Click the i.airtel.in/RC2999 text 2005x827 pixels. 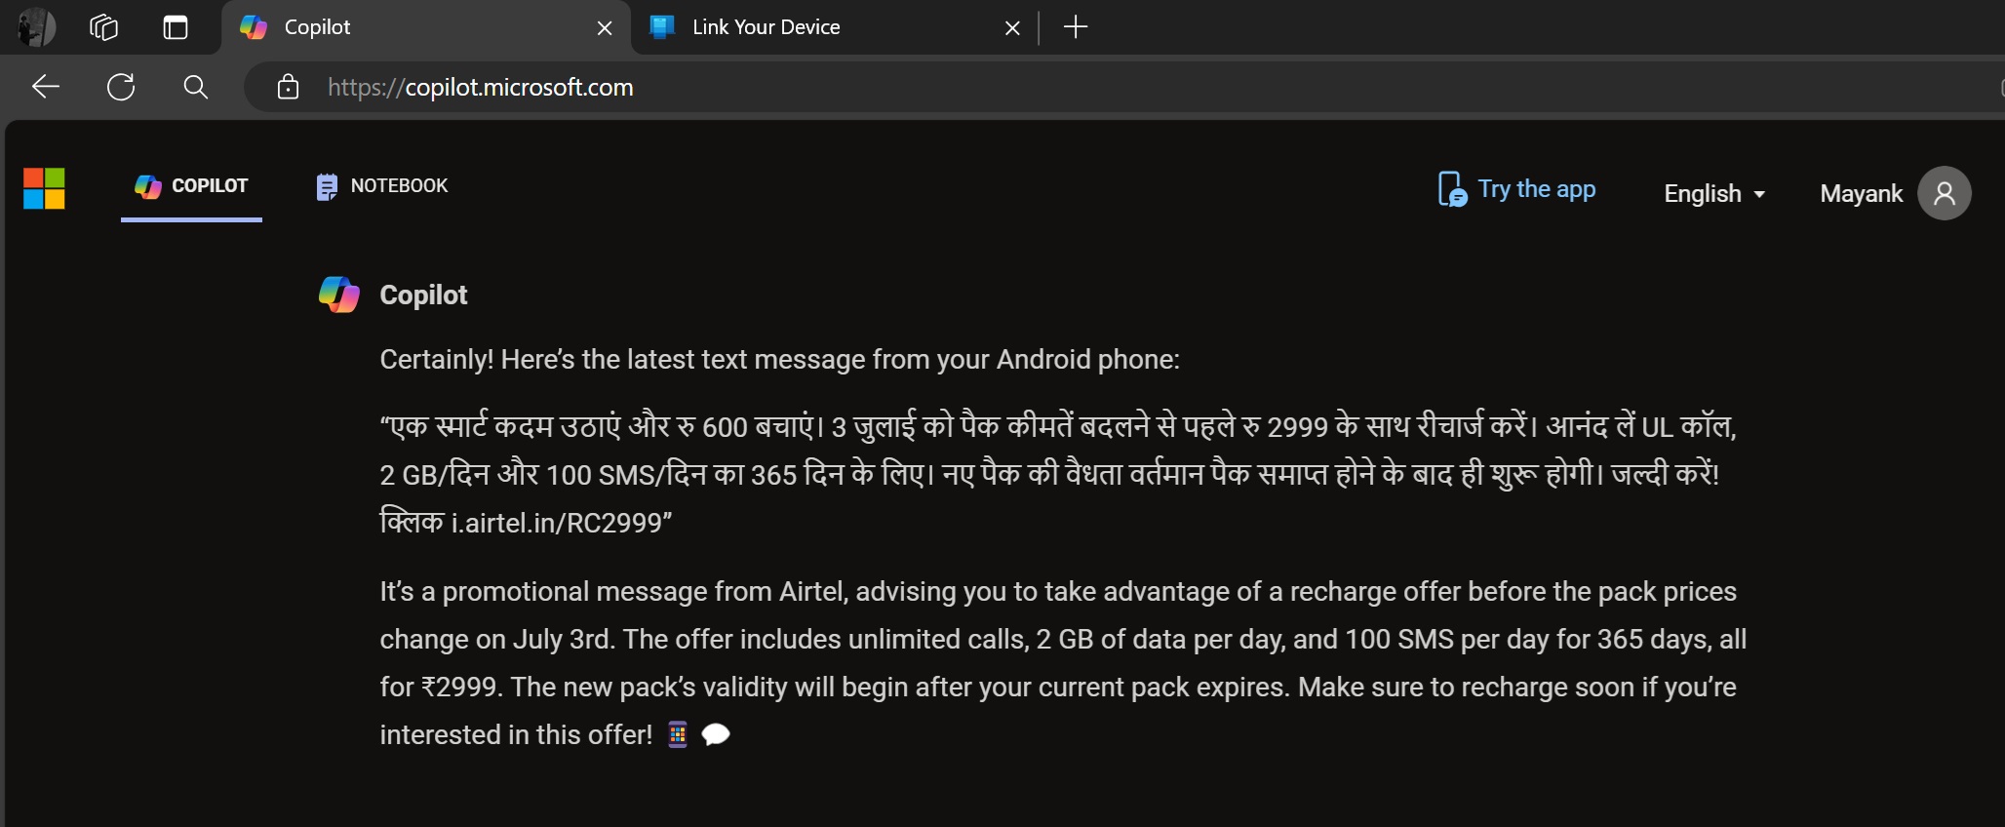(557, 523)
